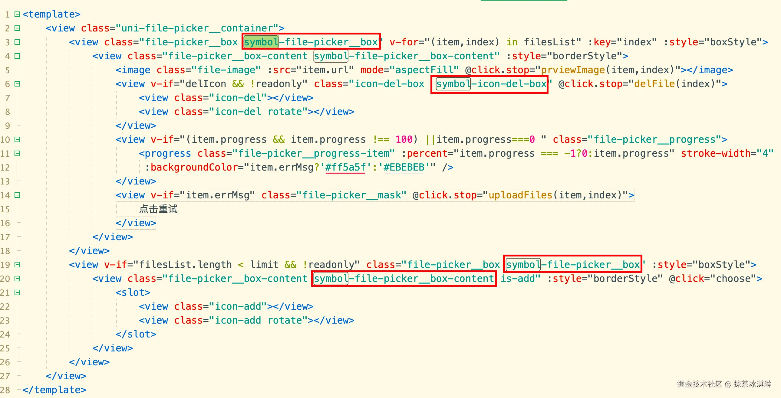Collapse the filesList.length view on line 19
The image size is (781, 398).
tap(17, 265)
